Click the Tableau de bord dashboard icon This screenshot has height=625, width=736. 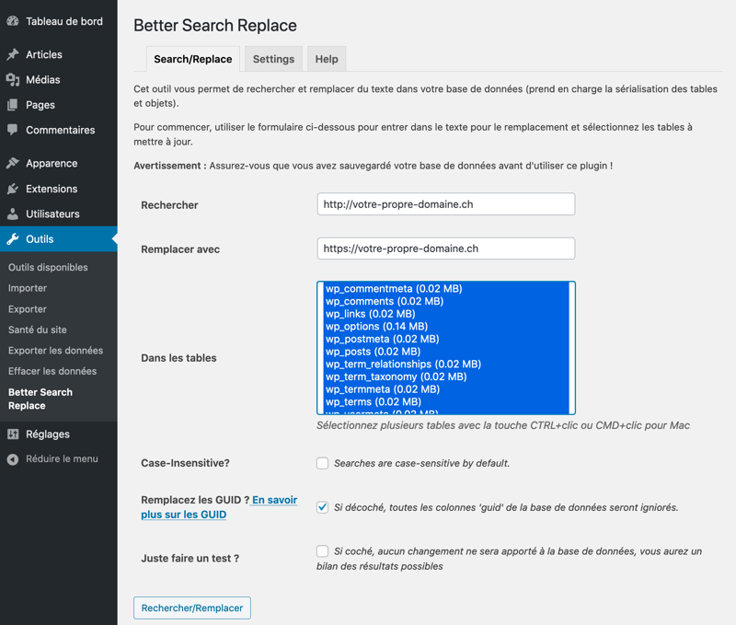pos(13,21)
